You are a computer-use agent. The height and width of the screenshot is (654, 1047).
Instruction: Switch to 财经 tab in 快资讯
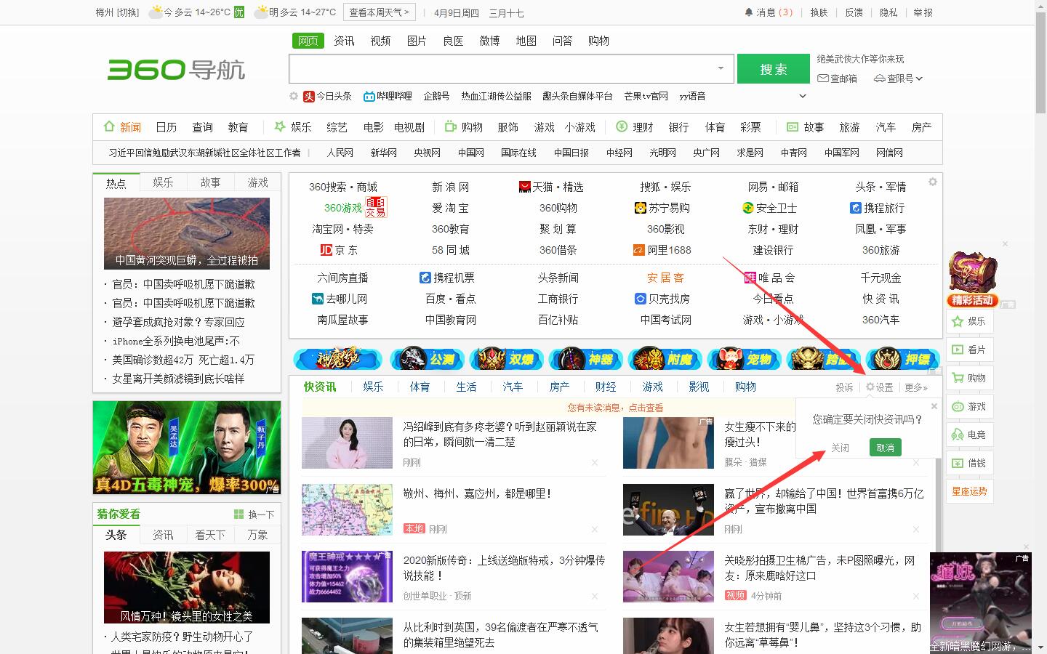tap(606, 387)
